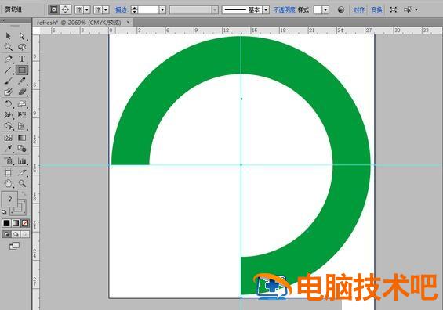443x310 pixels.
Task: Enable Draw Normal mode
Action: tap(6, 234)
